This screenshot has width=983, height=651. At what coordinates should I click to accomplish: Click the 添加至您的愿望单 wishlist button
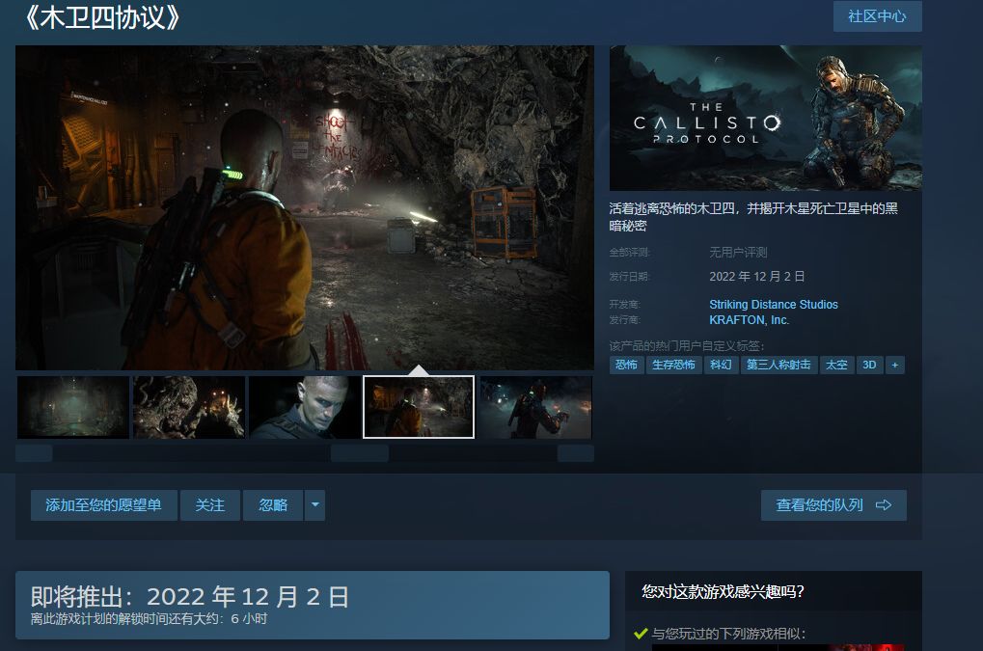[x=103, y=505]
